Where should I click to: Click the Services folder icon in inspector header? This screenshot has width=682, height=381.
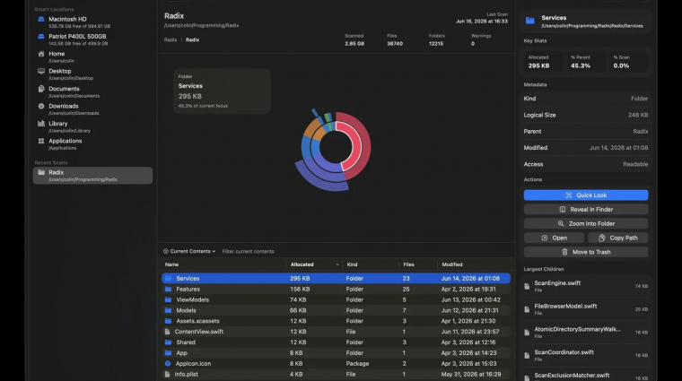[529, 21]
